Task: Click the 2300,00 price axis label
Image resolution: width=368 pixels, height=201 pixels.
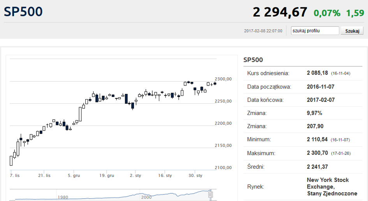Action: coord(223,79)
